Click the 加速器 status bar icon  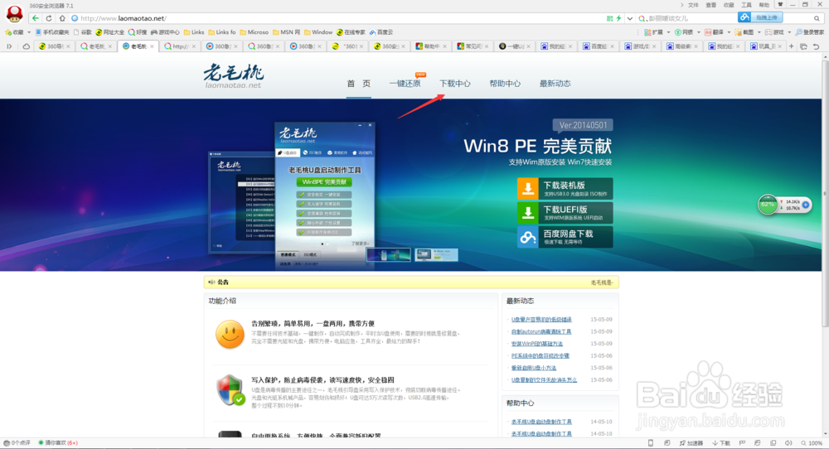click(691, 443)
